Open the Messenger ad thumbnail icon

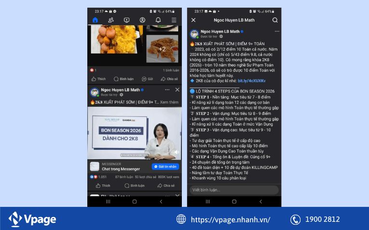point(95,166)
